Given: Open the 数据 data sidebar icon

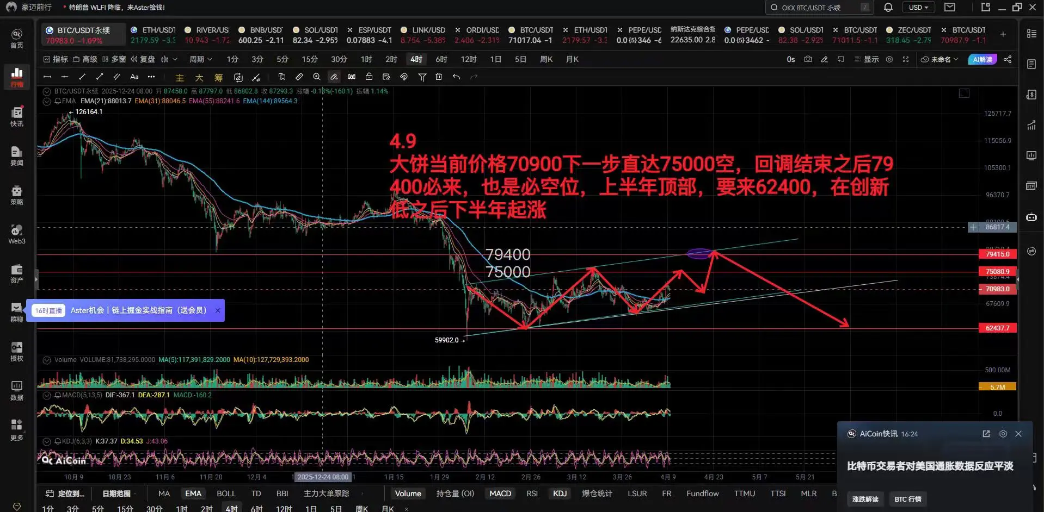Looking at the screenshot, I should click(17, 390).
